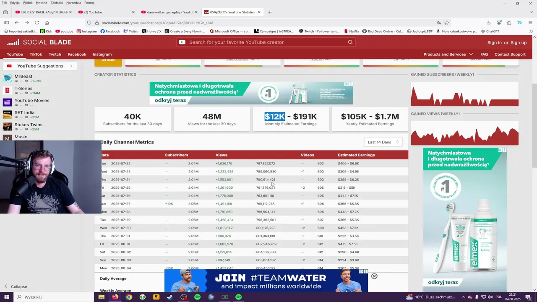Switch to the TikTok platform tab
This screenshot has width=537, height=302.
pyautogui.click(x=36, y=54)
